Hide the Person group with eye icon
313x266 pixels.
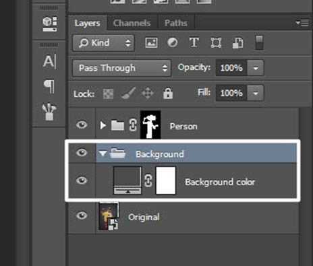click(x=82, y=125)
